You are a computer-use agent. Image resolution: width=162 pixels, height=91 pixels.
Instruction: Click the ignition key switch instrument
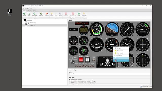(x=72, y=61)
